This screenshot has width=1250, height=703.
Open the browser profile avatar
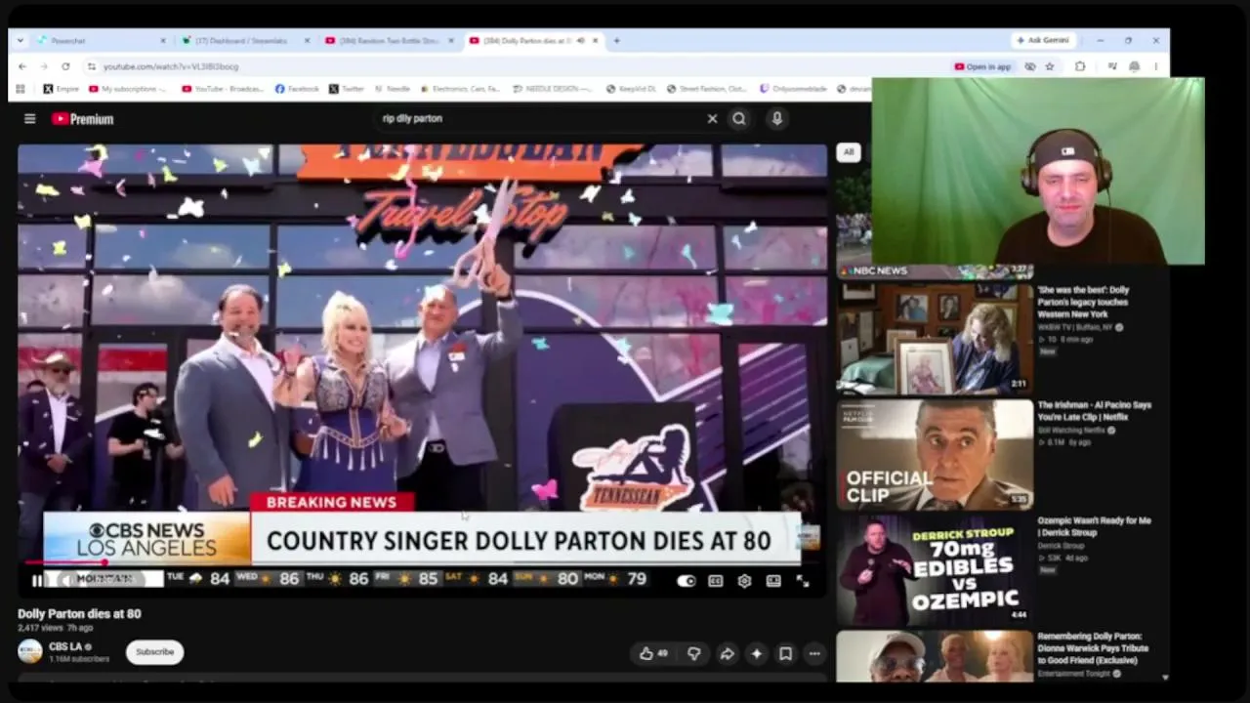pos(1134,66)
